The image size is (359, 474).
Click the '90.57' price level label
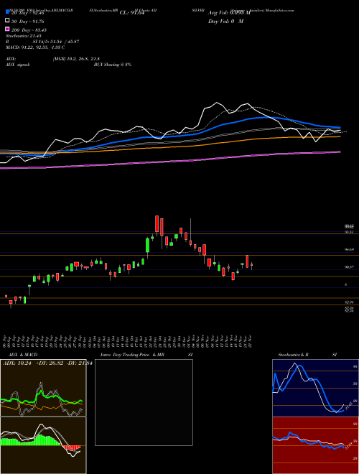click(350, 267)
